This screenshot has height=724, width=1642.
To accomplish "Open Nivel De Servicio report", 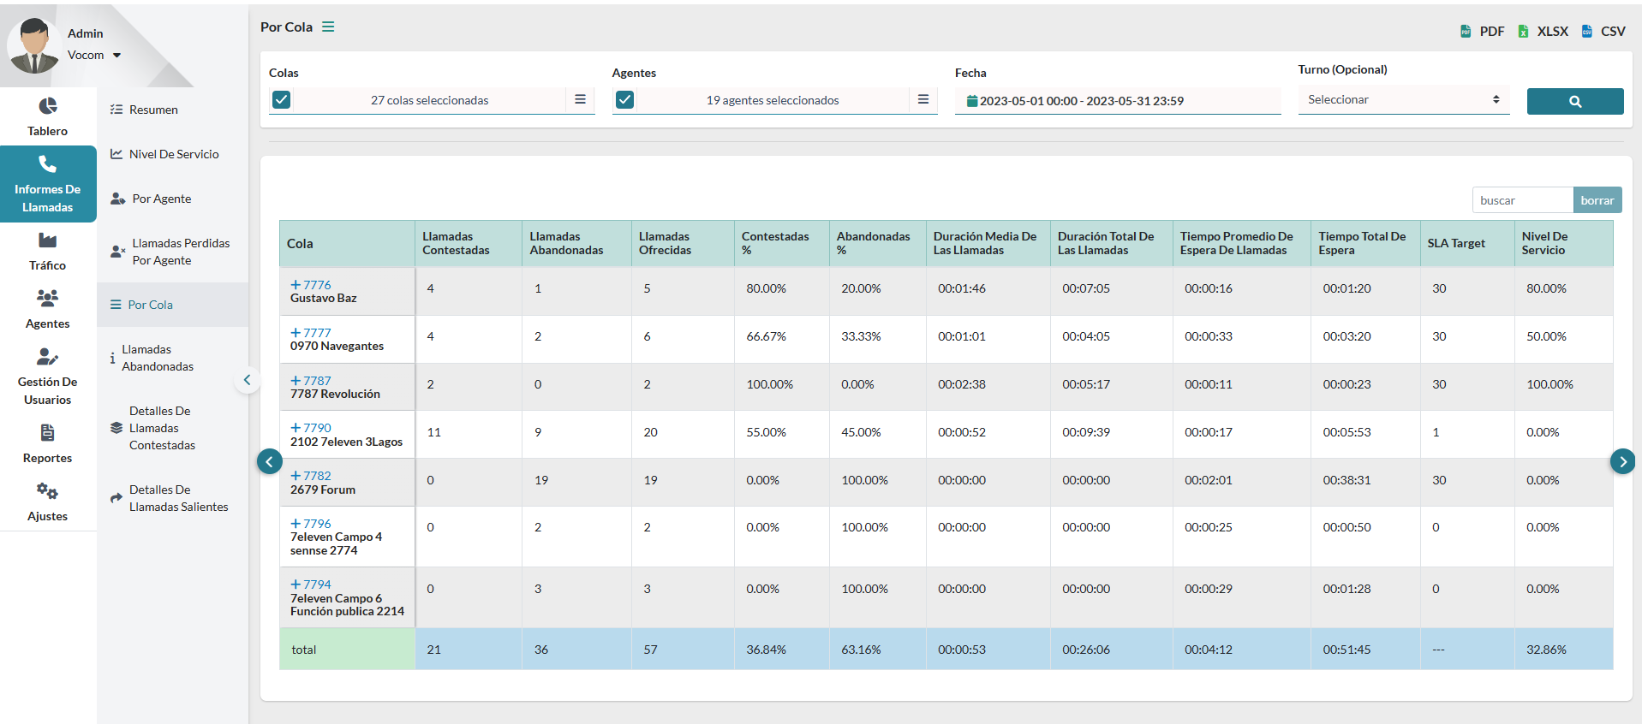I will click(173, 154).
